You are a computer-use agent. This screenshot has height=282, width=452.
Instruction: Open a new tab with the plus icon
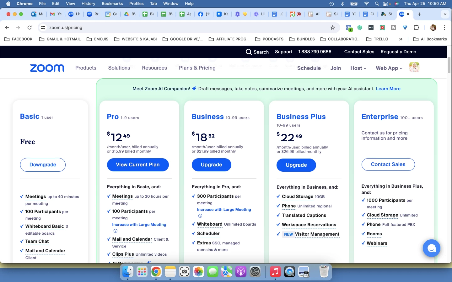coord(419,14)
